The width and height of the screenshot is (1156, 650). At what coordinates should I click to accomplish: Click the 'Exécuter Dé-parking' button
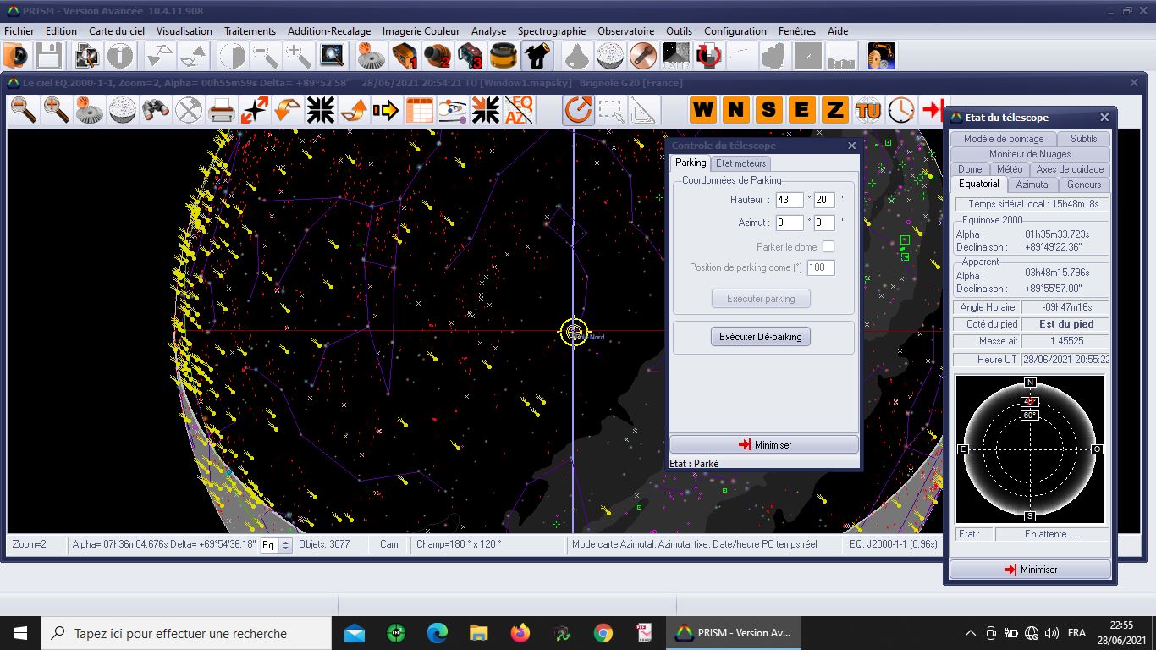tap(760, 337)
